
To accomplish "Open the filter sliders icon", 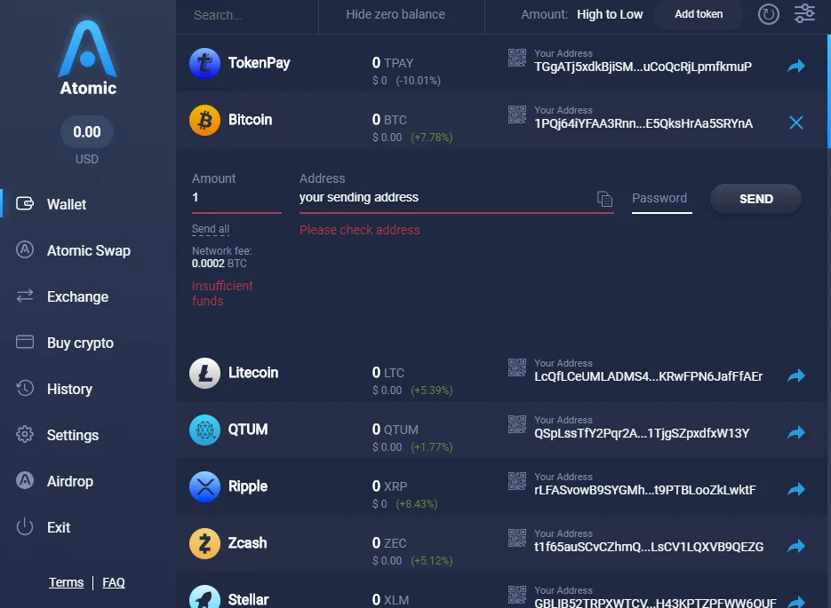I will pos(804,14).
